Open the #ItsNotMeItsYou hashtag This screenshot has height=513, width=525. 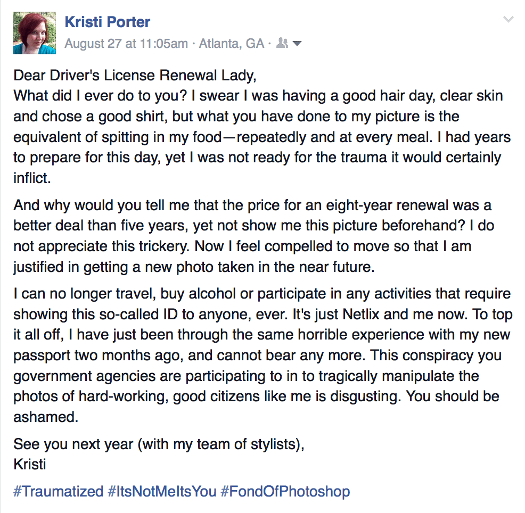point(162,491)
